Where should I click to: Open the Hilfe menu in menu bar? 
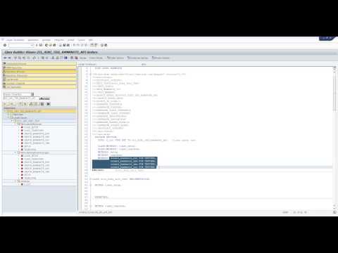pos(91,40)
